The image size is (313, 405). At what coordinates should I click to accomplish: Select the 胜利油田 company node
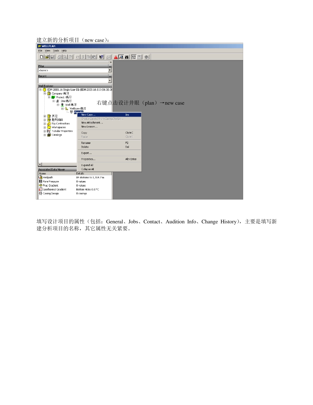click(57, 120)
